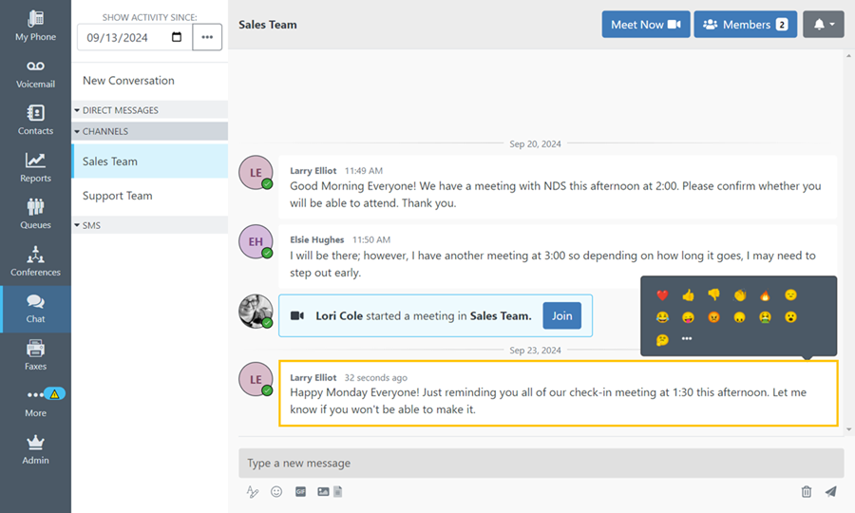Select the Sales Team channel
The width and height of the screenshot is (855, 513).
pos(150,161)
